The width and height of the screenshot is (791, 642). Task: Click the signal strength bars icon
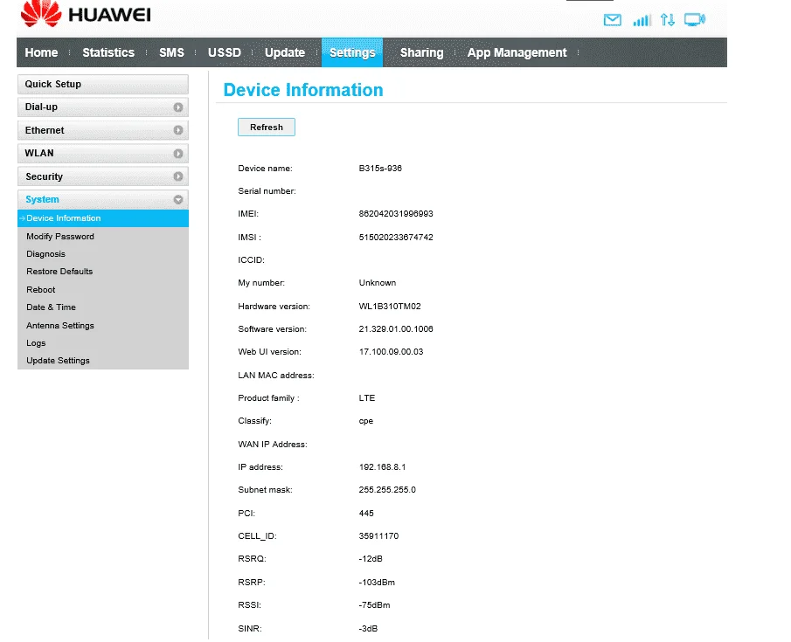click(x=642, y=20)
